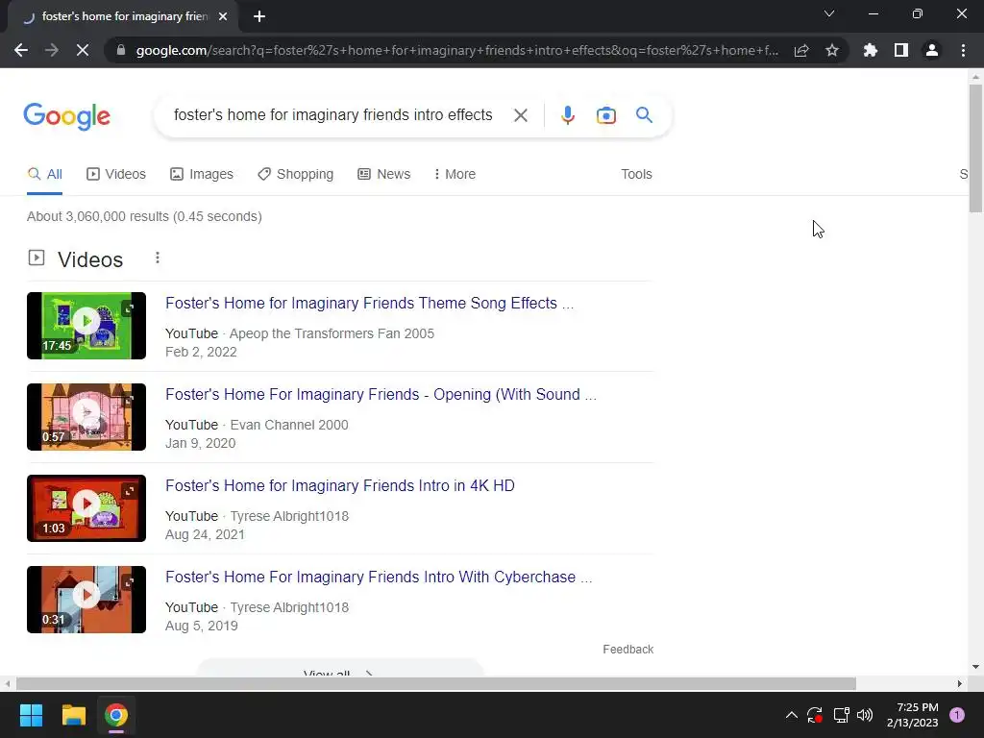Share this page icon in address bar

pos(801,50)
